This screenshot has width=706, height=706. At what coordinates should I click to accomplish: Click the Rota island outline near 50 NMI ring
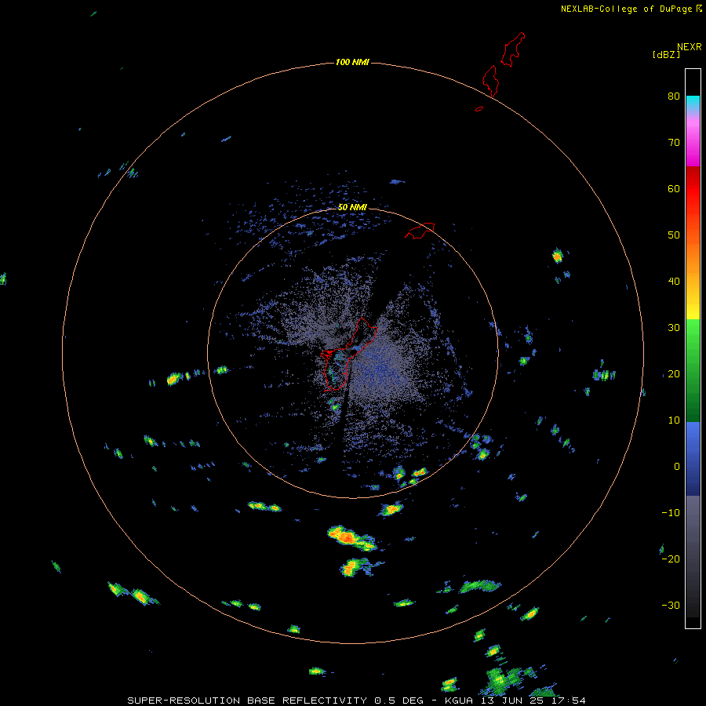coord(420,231)
